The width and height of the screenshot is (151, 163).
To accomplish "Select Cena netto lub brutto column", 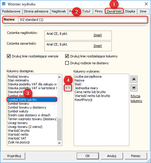I will (x=101, y=92).
